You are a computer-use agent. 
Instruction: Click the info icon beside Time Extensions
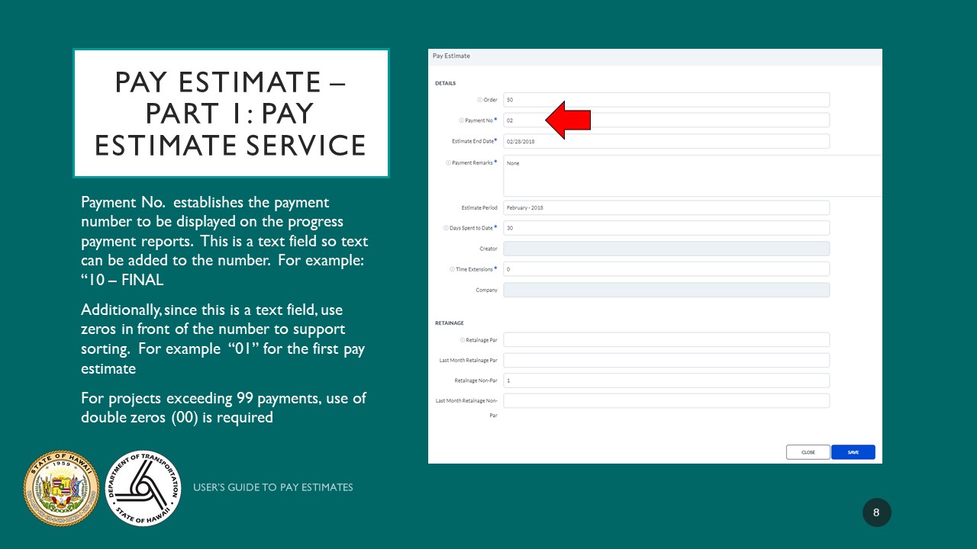(x=453, y=269)
